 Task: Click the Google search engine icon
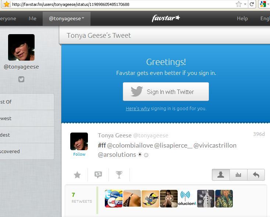[x=263, y=4]
